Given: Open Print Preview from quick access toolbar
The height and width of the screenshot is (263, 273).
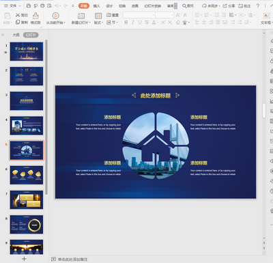Looking at the screenshot, I should pyautogui.click(x=49, y=5).
